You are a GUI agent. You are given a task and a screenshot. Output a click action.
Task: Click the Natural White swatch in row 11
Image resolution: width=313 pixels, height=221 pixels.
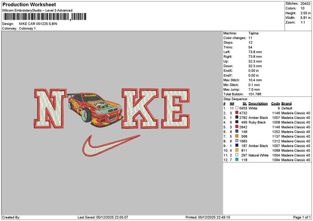click(x=237, y=155)
